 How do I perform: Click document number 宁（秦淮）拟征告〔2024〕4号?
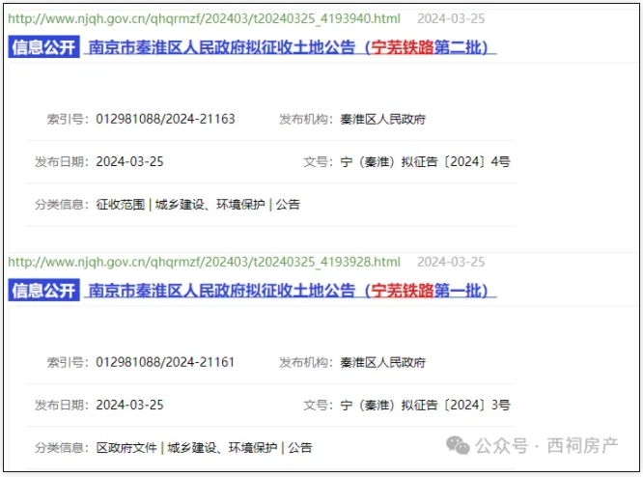[x=426, y=162]
